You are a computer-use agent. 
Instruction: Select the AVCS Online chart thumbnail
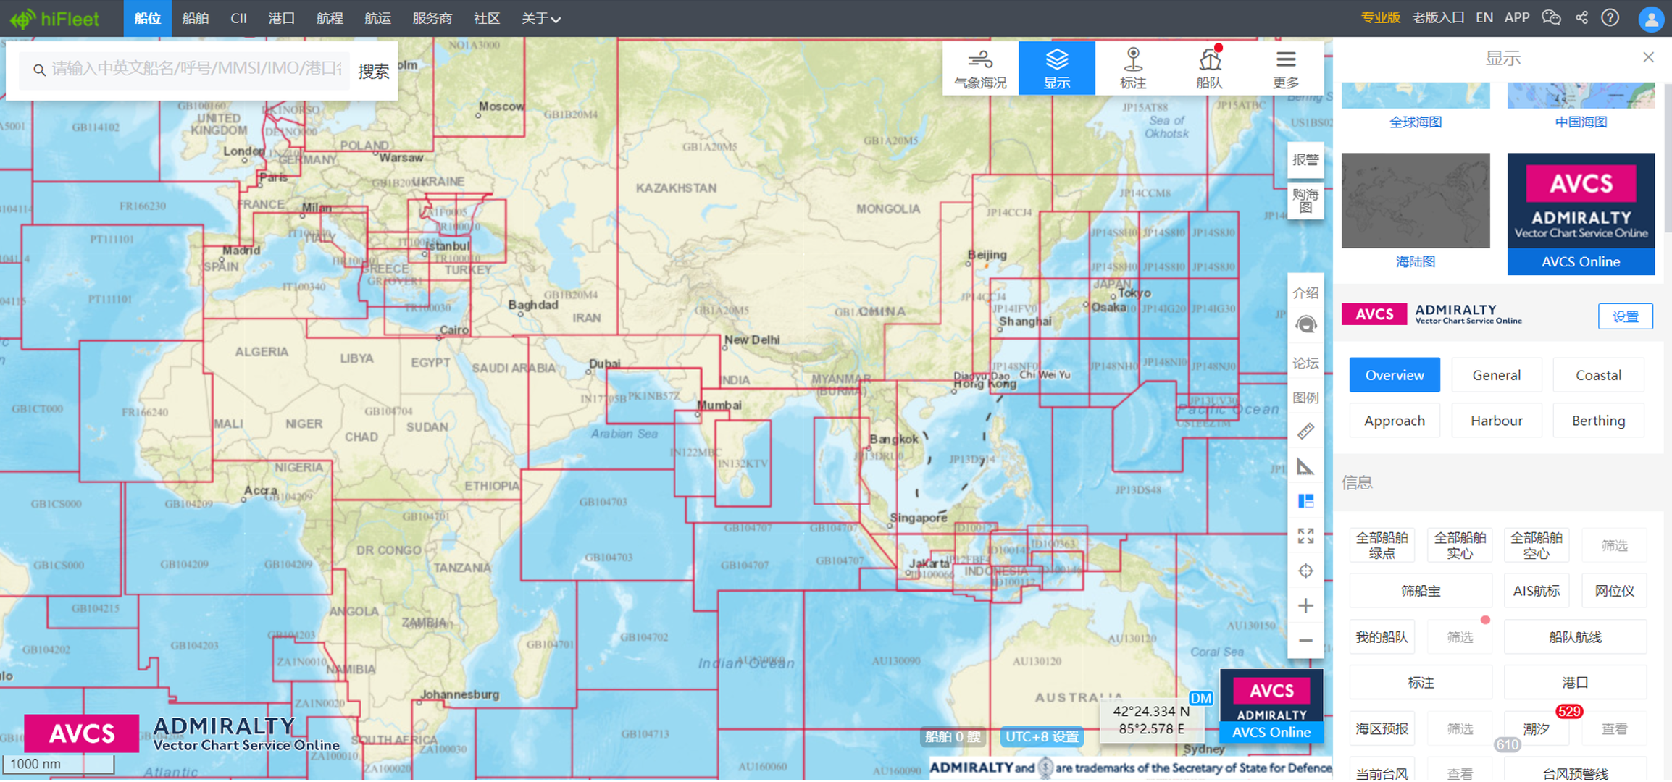[1581, 214]
